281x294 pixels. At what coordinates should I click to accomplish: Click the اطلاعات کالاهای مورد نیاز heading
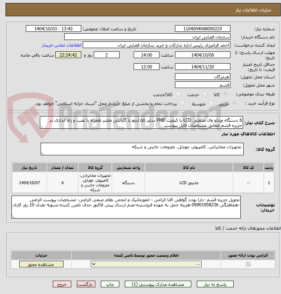(x=248, y=134)
